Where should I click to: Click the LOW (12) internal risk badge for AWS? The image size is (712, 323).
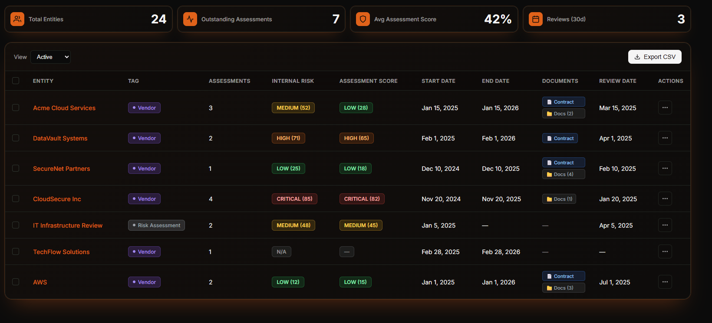(288, 282)
